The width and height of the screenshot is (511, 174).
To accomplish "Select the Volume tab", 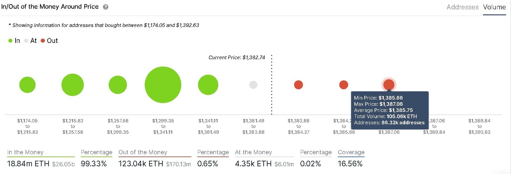I will pos(494,7).
